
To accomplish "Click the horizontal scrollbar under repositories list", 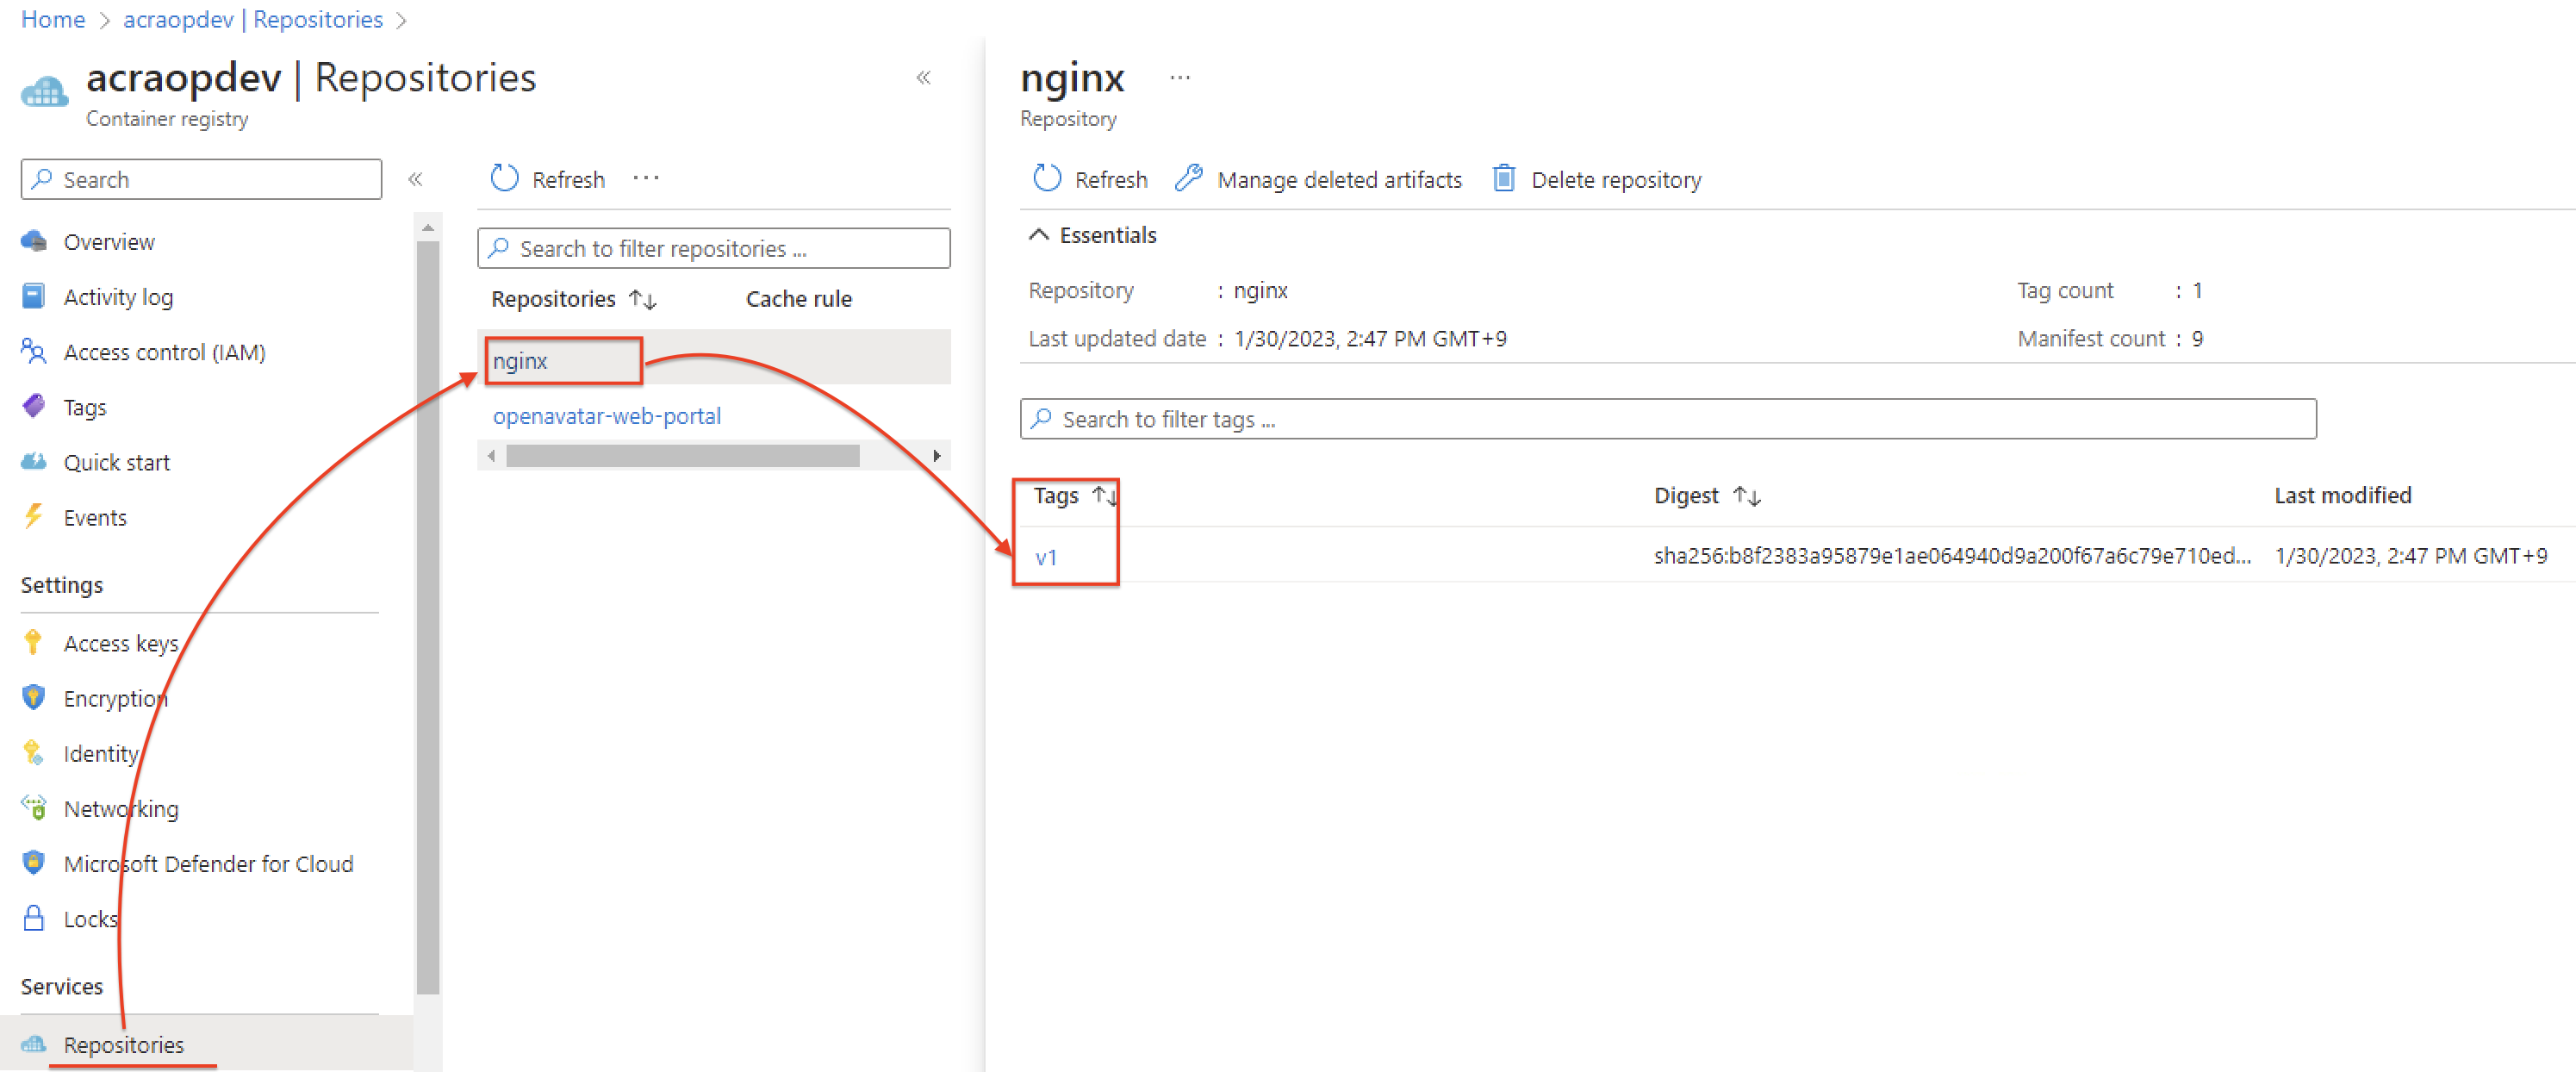I will pos(683,456).
